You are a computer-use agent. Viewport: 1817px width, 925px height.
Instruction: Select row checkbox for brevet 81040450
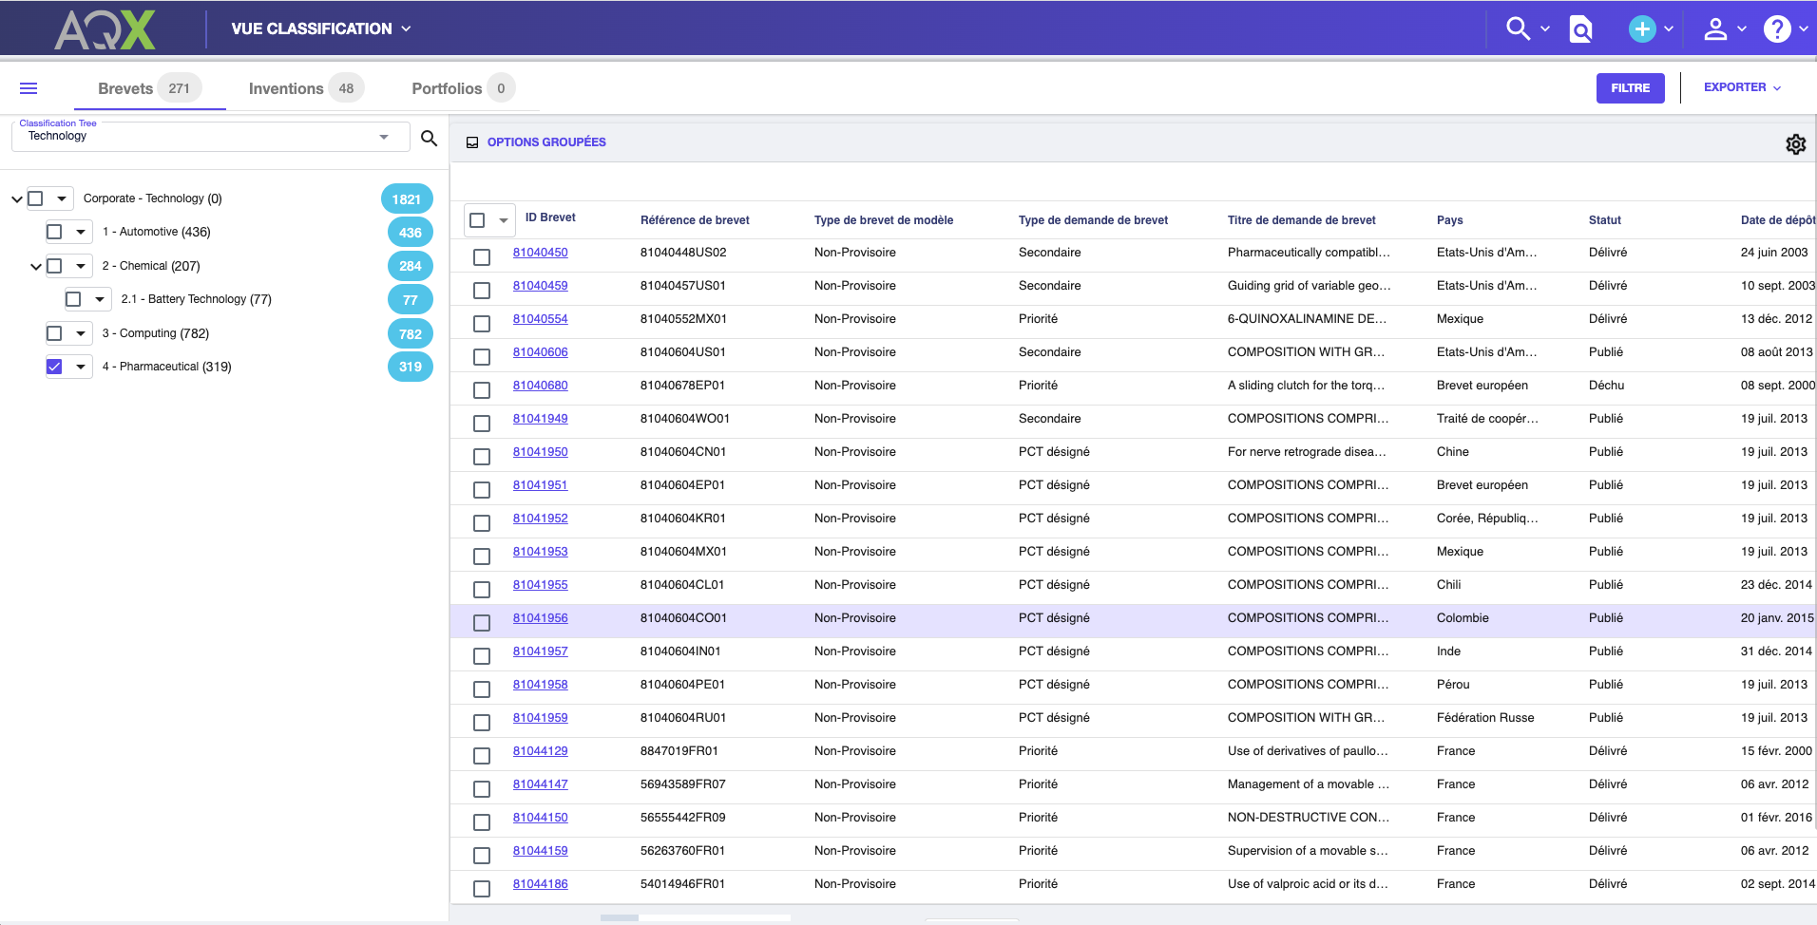point(482,257)
